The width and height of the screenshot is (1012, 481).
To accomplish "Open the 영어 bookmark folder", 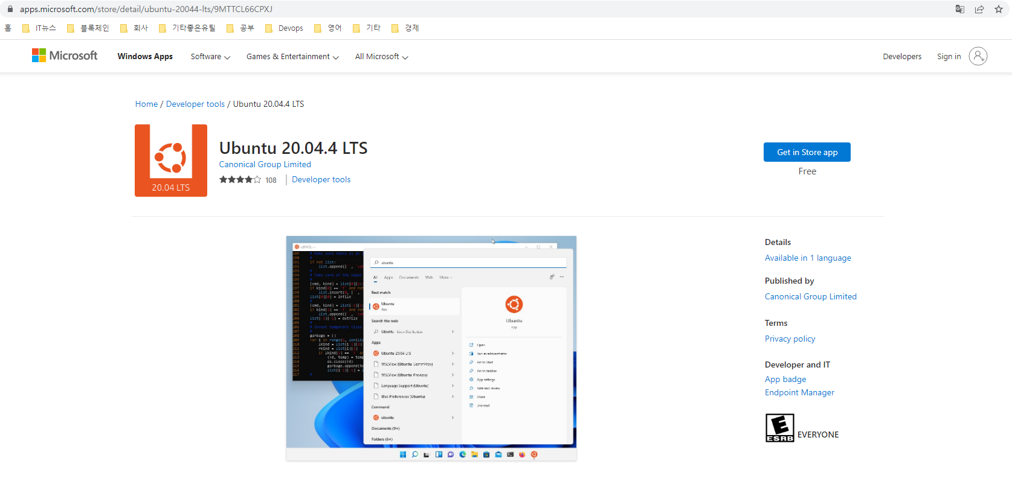I will click(x=328, y=28).
